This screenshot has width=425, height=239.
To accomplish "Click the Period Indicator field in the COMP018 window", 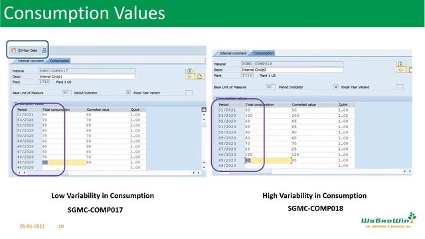I will click(336, 87).
